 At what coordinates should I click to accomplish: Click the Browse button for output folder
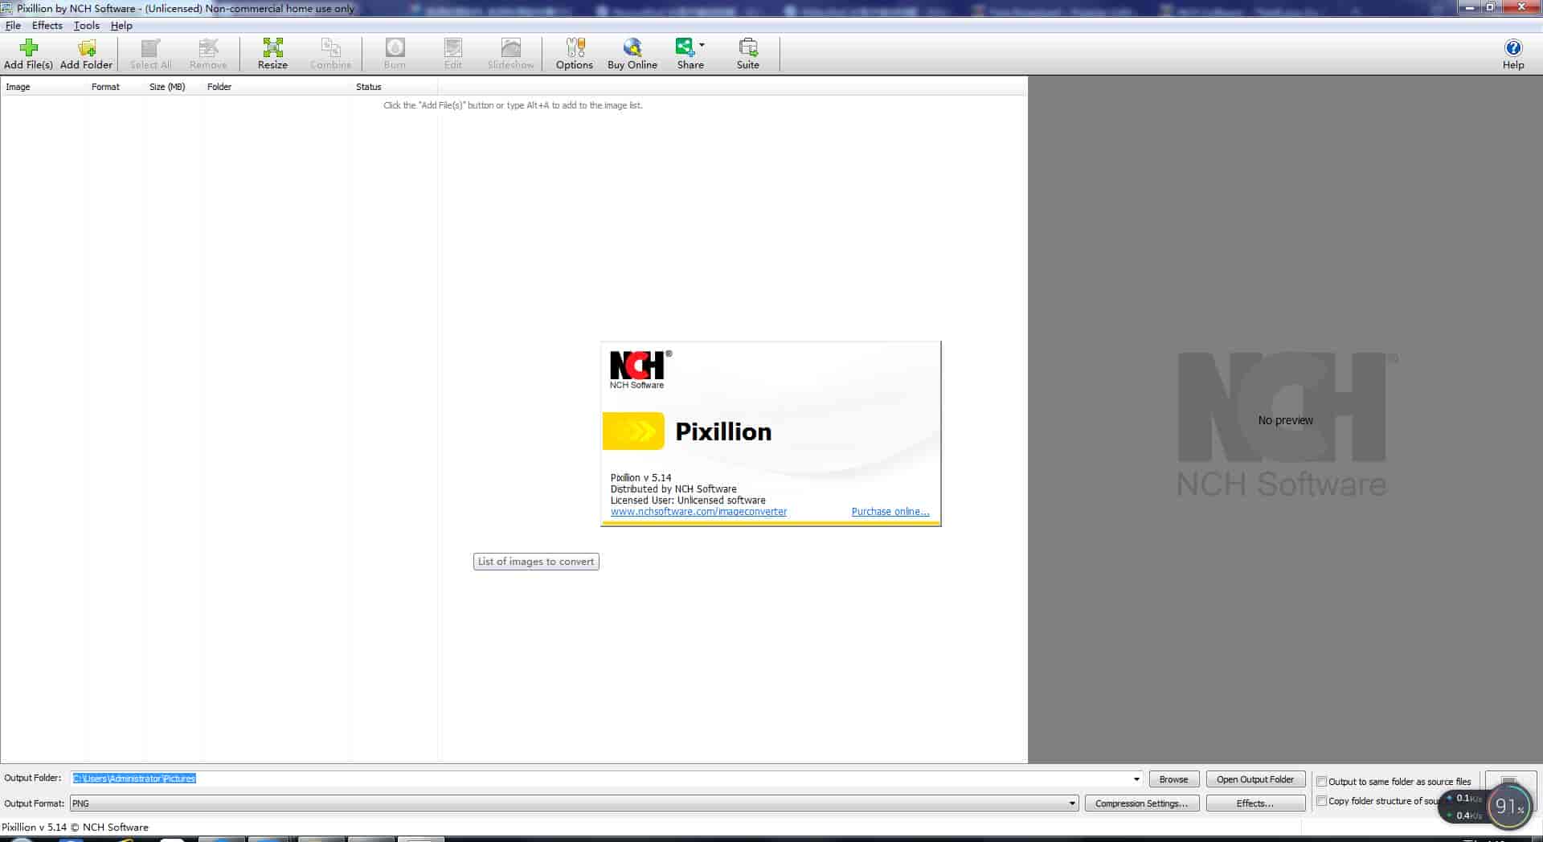[x=1173, y=779]
